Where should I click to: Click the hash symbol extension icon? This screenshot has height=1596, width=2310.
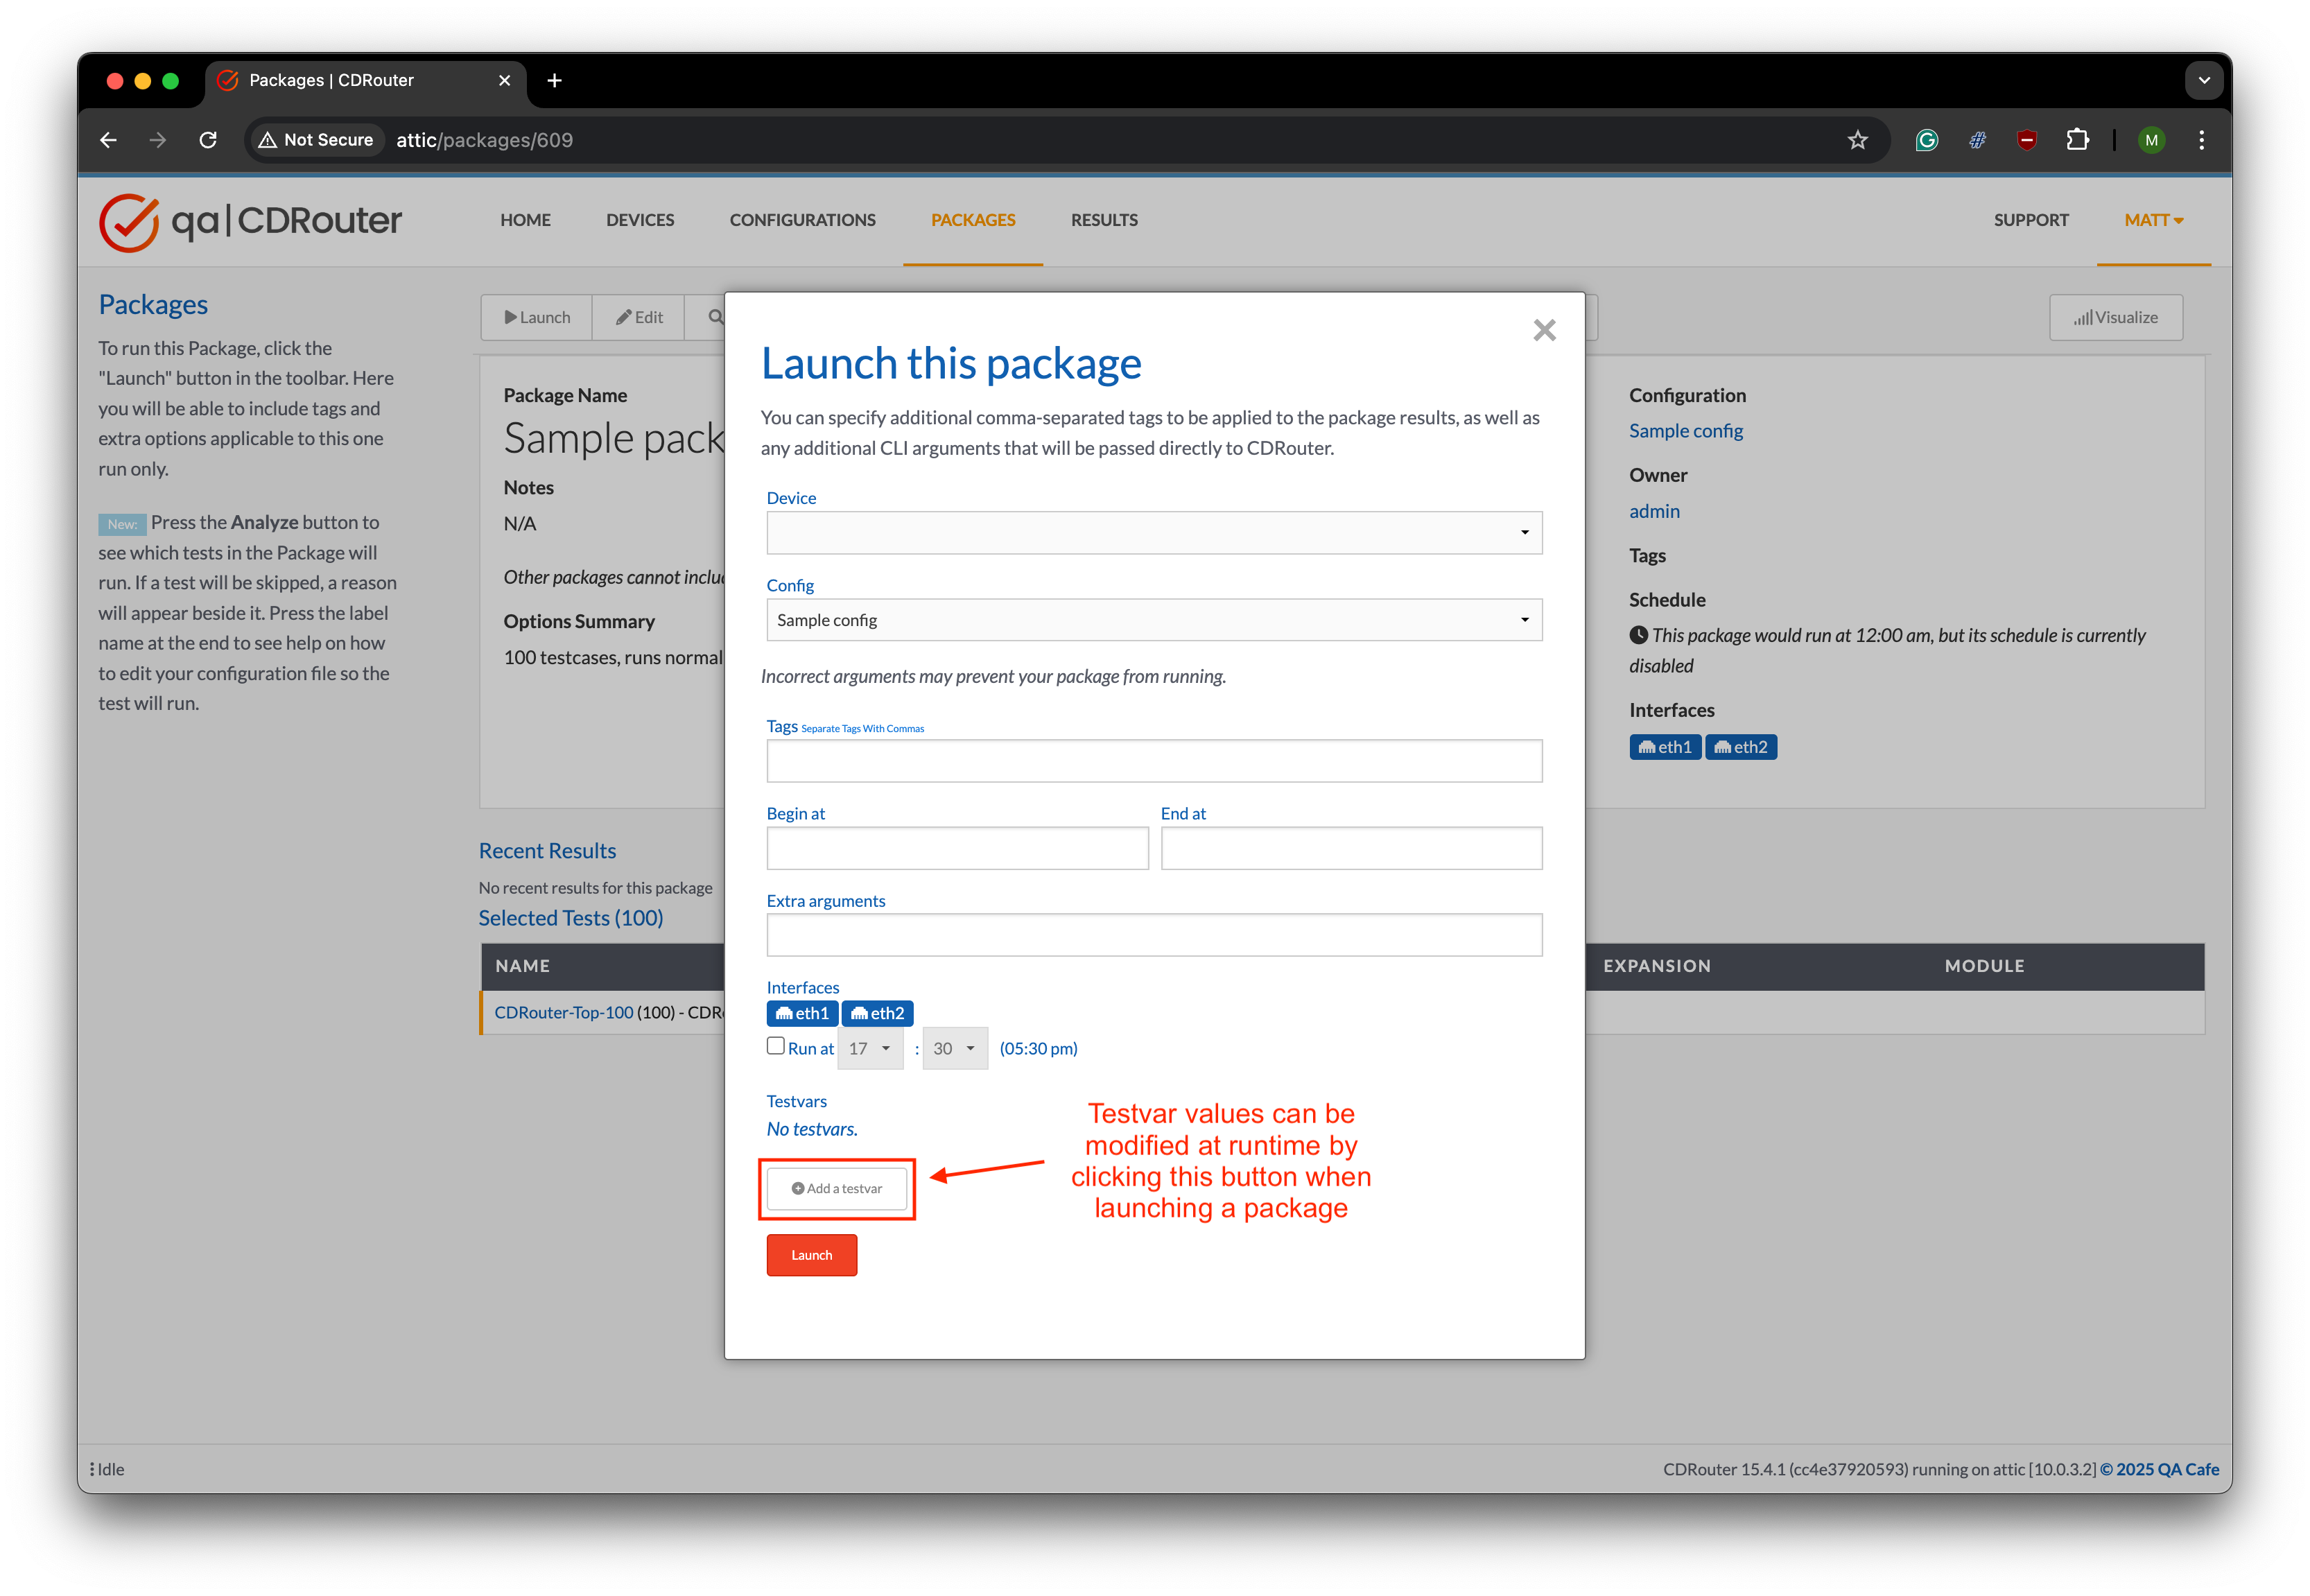(1977, 140)
